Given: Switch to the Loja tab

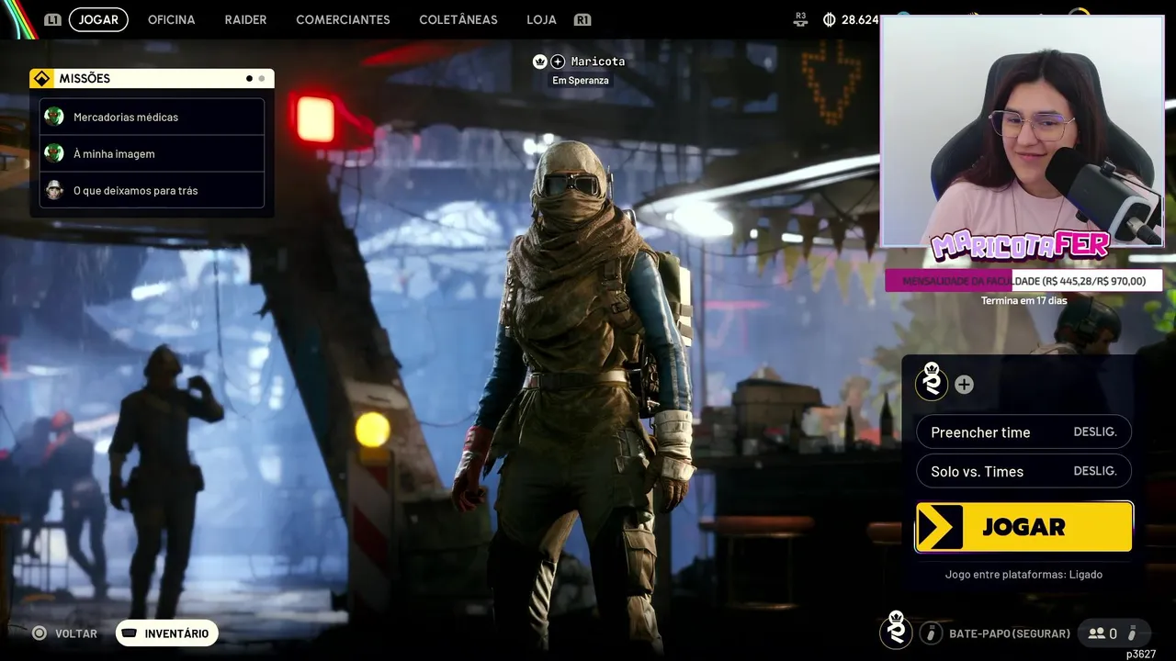Looking at the screenshot, I should click(541, 19).
